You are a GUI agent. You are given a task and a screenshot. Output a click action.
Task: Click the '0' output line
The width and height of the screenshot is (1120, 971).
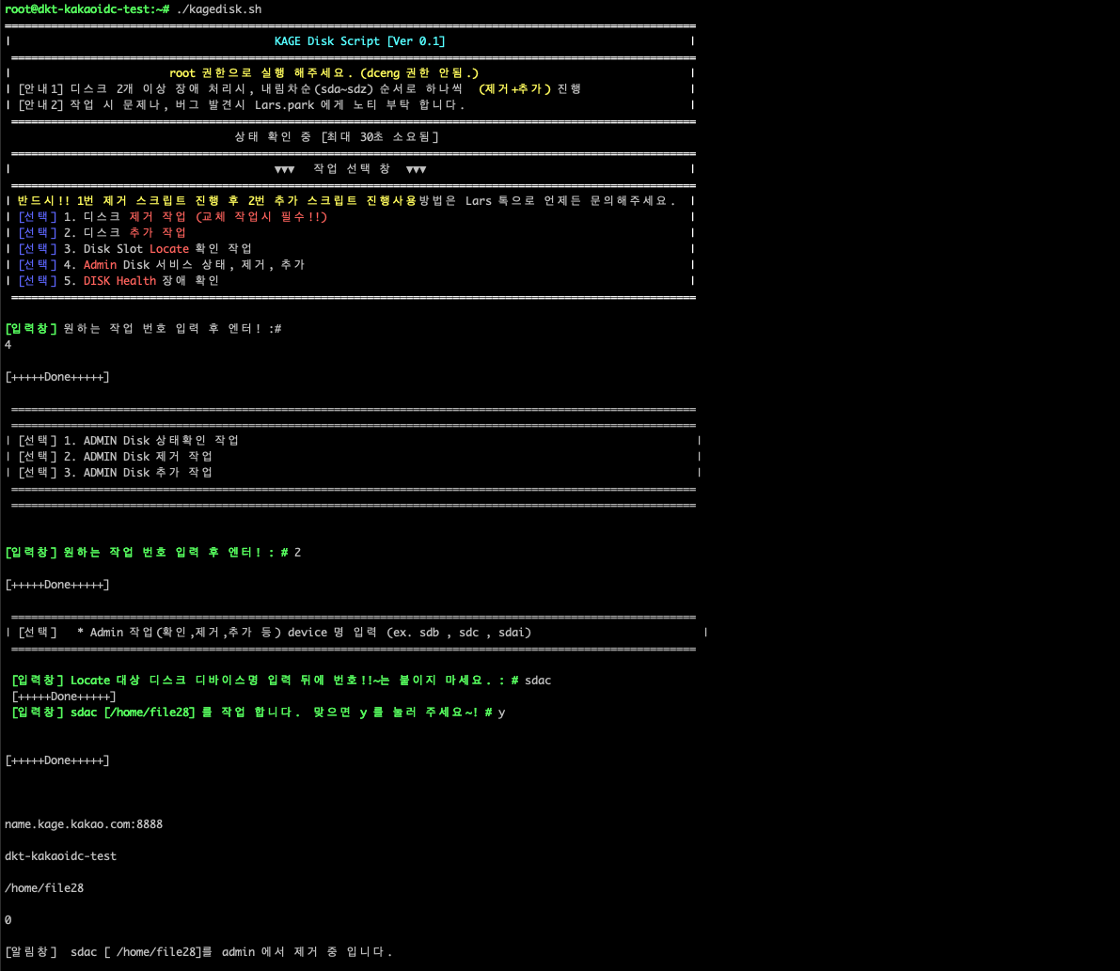[8, 920]
